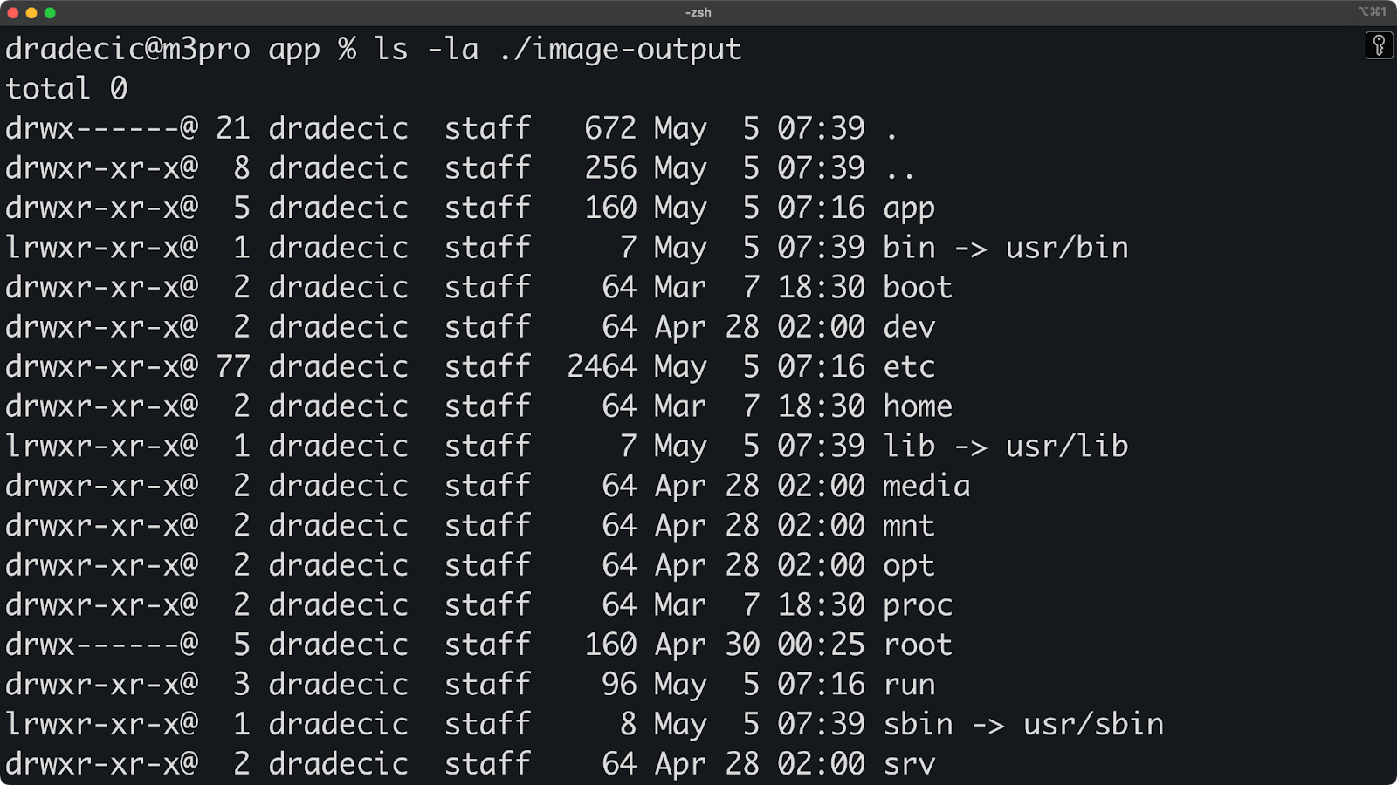Click the 'opt' directory name
Screen dimensions: 1397x785
click(908, 566)
